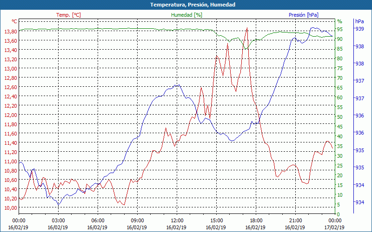Viewport: 372px width, 232px height.
Task: Click the chart title "Temperatura, Presión, Humedad"
Action: pyautogui.click(x=193, y=5)
